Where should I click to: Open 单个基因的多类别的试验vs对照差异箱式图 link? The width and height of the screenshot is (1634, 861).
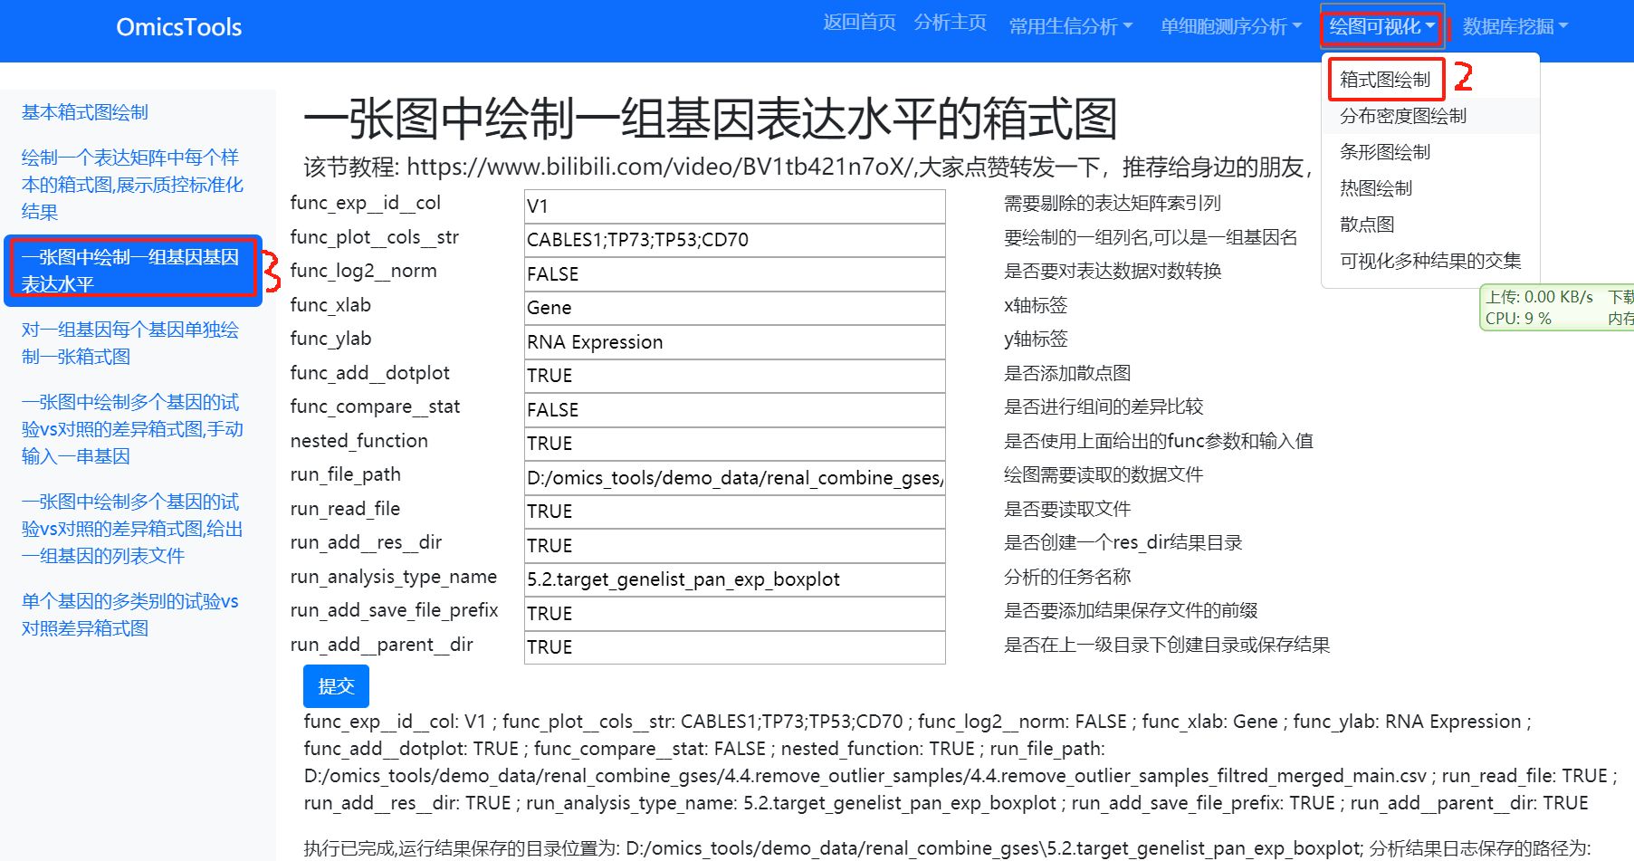[x=130, y=615]
